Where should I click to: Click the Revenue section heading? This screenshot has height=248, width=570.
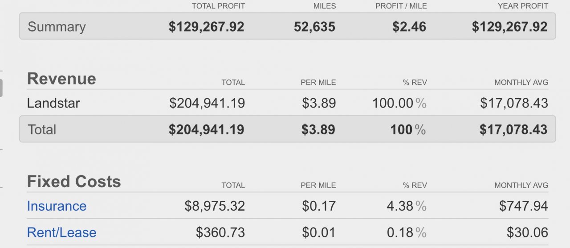(61, 79)
